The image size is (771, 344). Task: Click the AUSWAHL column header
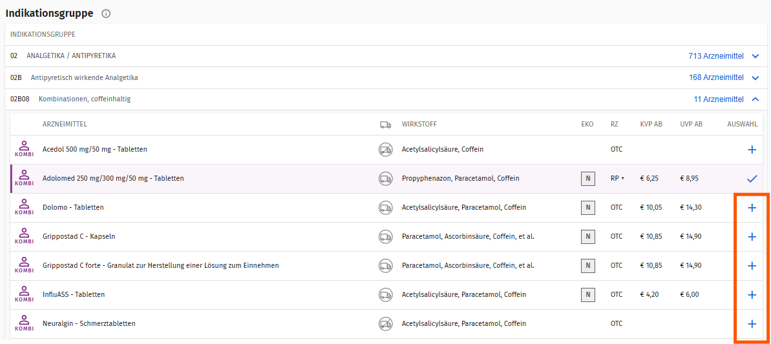(742, 125)
